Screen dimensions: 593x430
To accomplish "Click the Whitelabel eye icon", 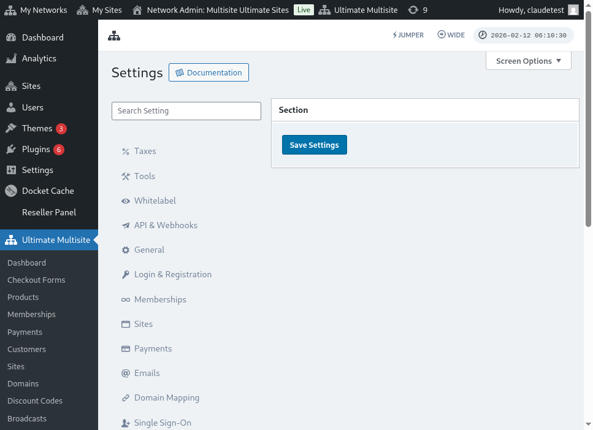I will [x=126, y=201].
